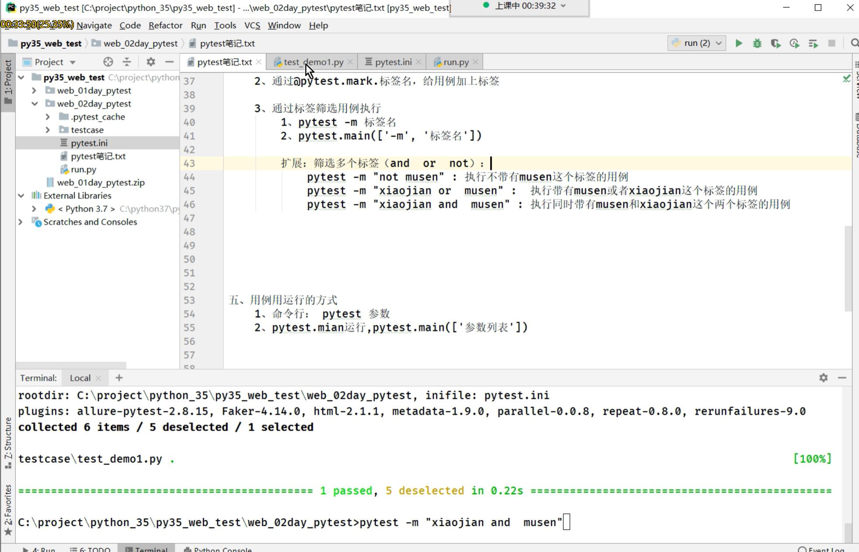Close the pytest.ini editor tab
Viewport: 859px width, 552px height.
[x=419, y=62]
